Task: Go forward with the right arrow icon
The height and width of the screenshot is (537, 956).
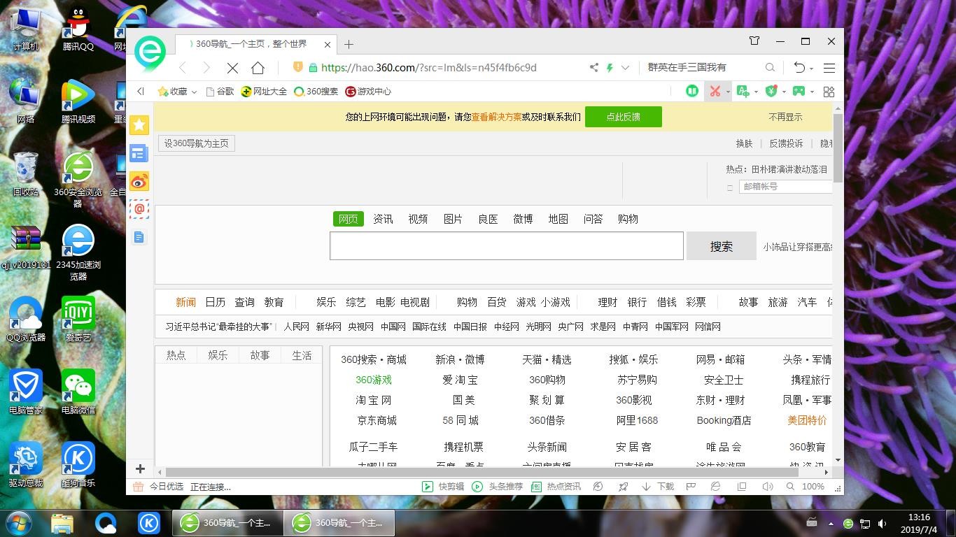Action: 206,68
